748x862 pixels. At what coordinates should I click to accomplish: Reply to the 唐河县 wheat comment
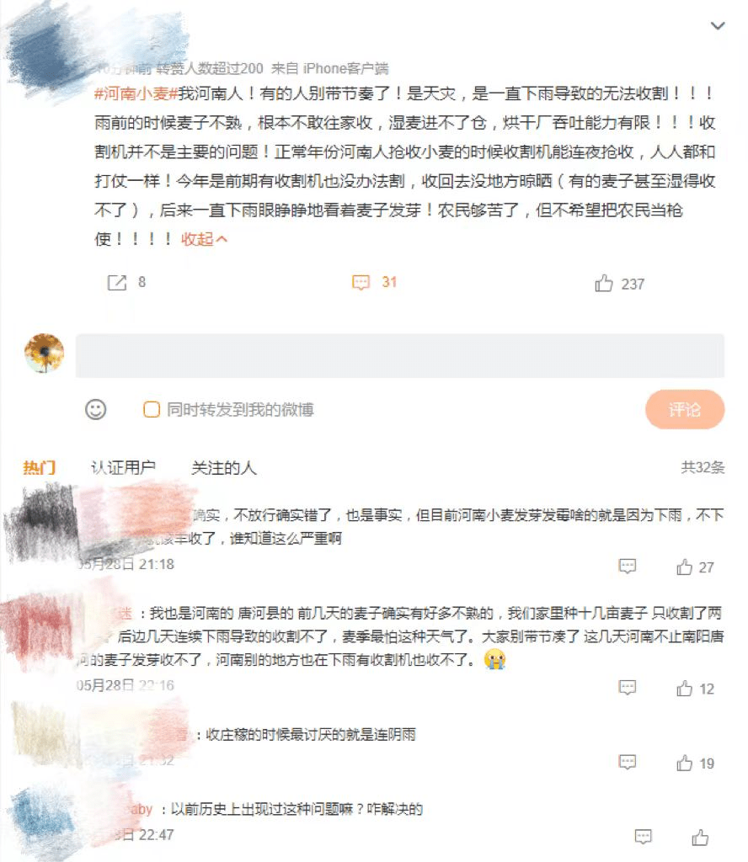click(627, 688)
